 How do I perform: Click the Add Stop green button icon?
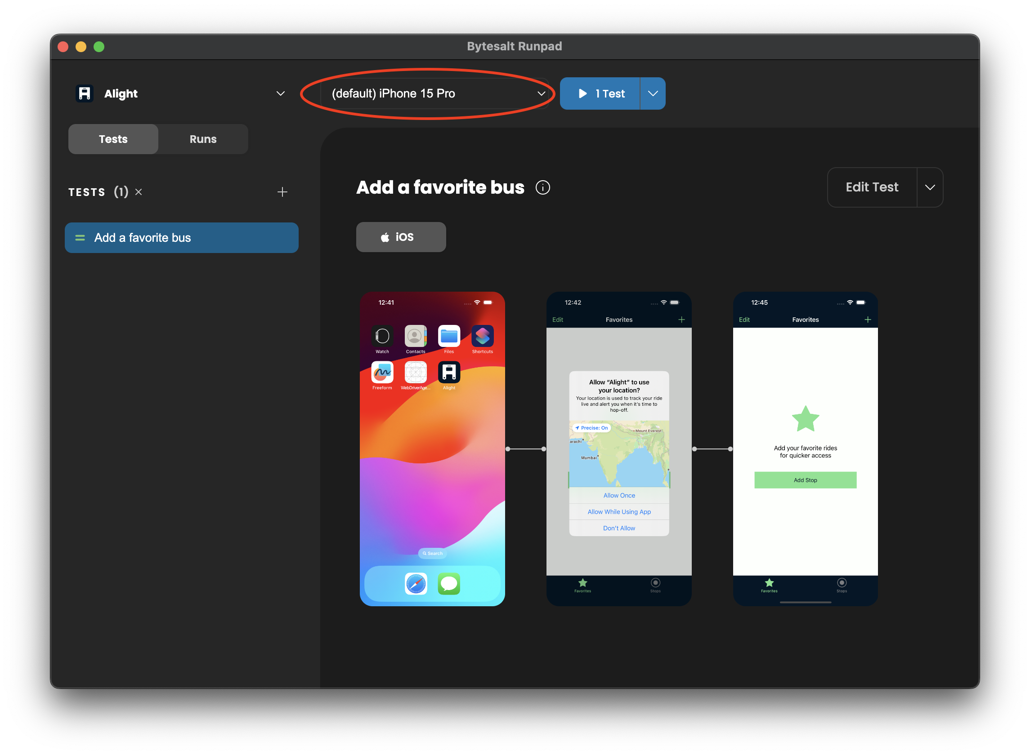click(805, 480)
